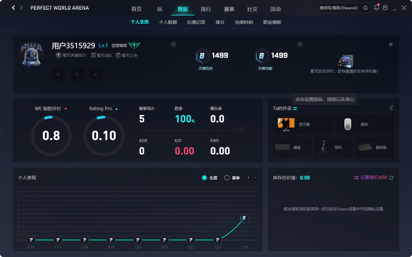
Task: Click 暂无战队 team icon
Action: coord(93,55)
